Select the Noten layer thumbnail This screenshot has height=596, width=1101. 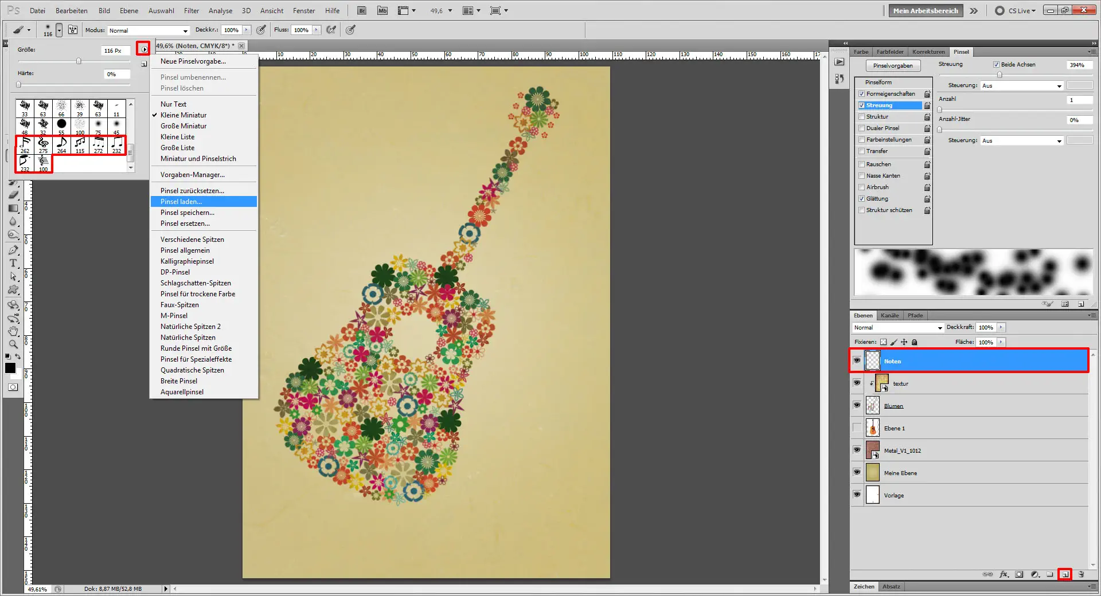click(873, 361)
